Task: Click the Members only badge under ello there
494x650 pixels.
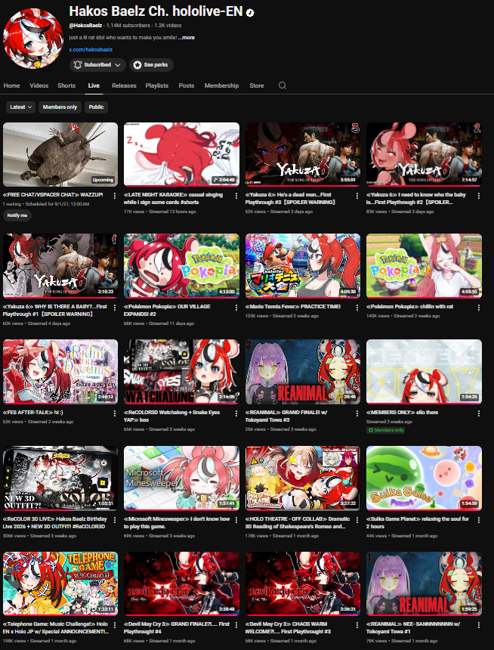Action: click(x=386, y=430)
